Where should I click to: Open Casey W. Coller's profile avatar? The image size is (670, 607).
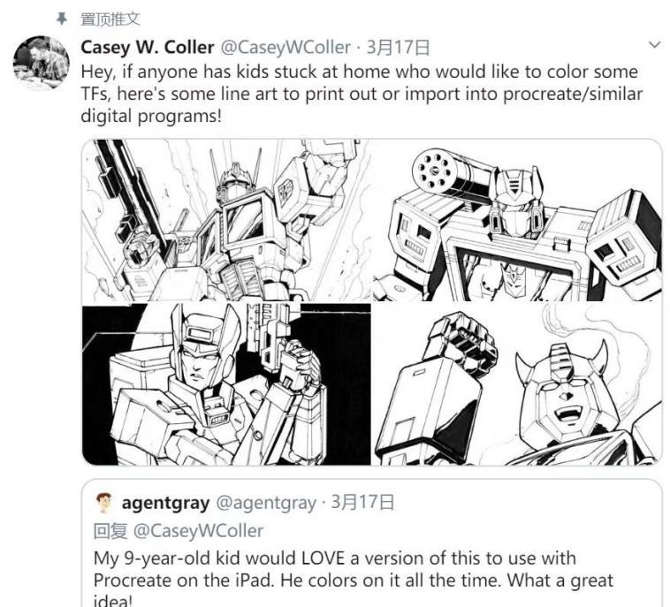tap(42, 64)
